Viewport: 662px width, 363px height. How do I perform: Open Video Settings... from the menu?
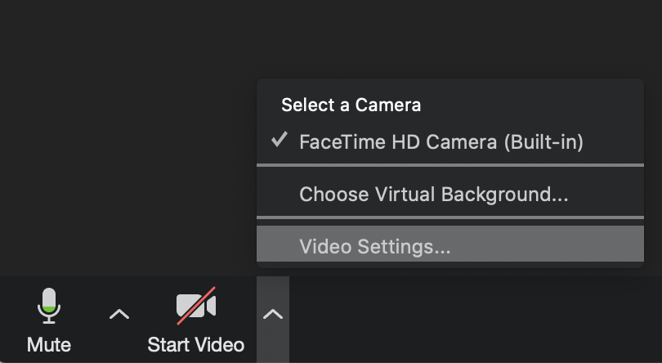[375, 245]
